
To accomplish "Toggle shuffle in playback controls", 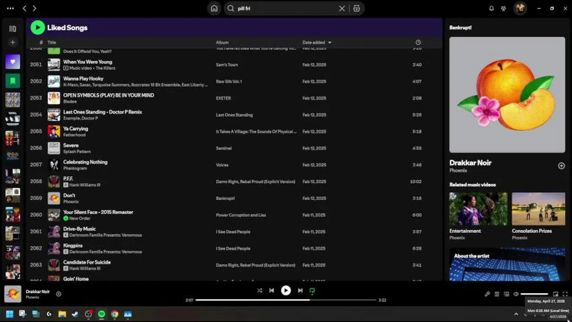I will pyautogui.click(x=260, y=290).
